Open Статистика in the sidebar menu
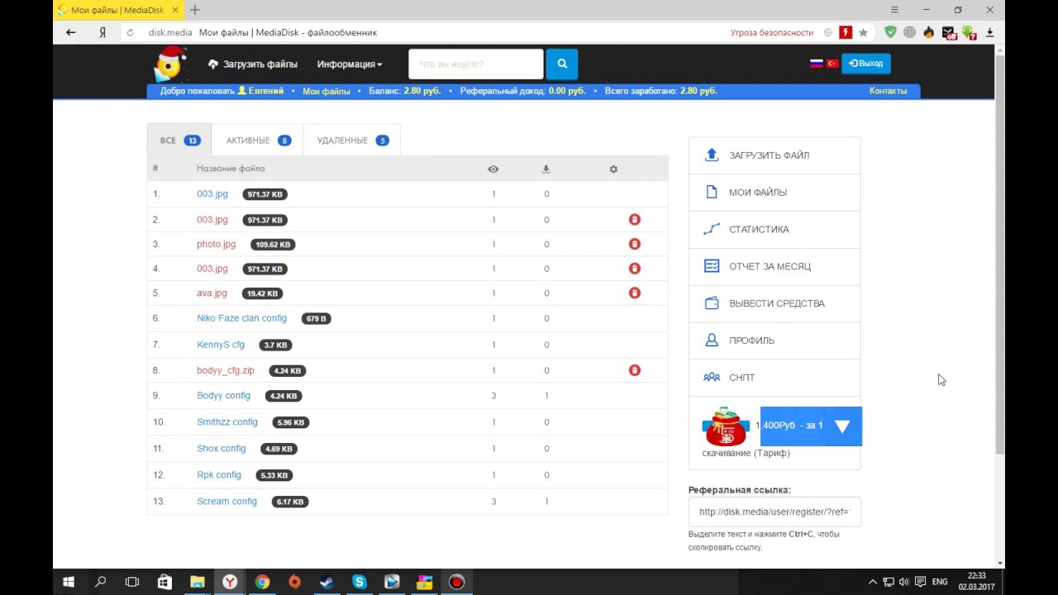Screen dimensions: 1058x595 (759, 229)
